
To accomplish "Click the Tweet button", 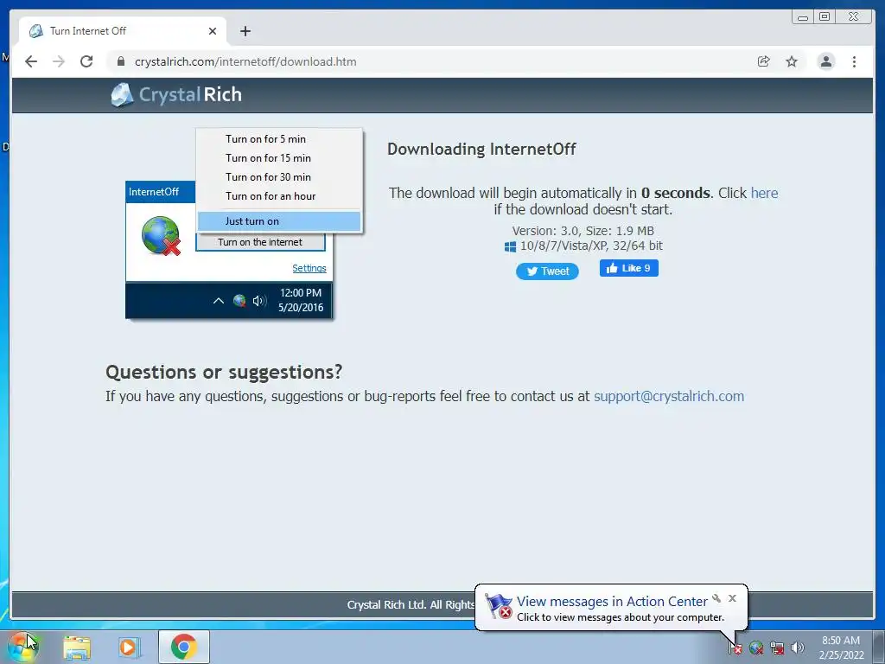I will [x=547, y=271].
